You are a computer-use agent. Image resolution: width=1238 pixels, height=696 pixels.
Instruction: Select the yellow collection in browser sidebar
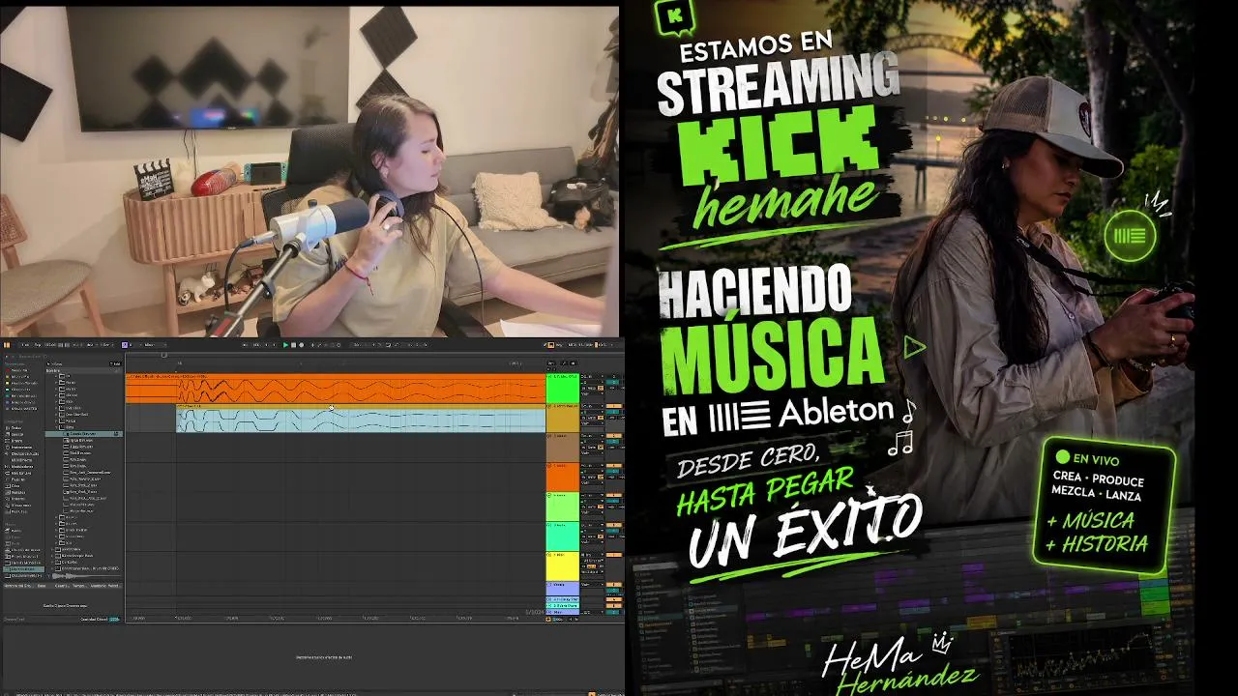(21, 383)
